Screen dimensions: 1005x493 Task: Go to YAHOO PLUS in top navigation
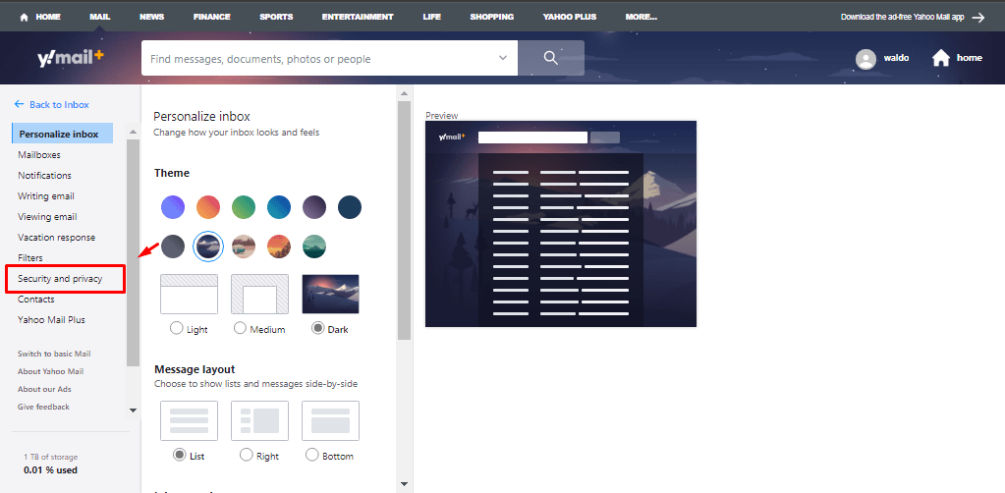click(570, 18)
